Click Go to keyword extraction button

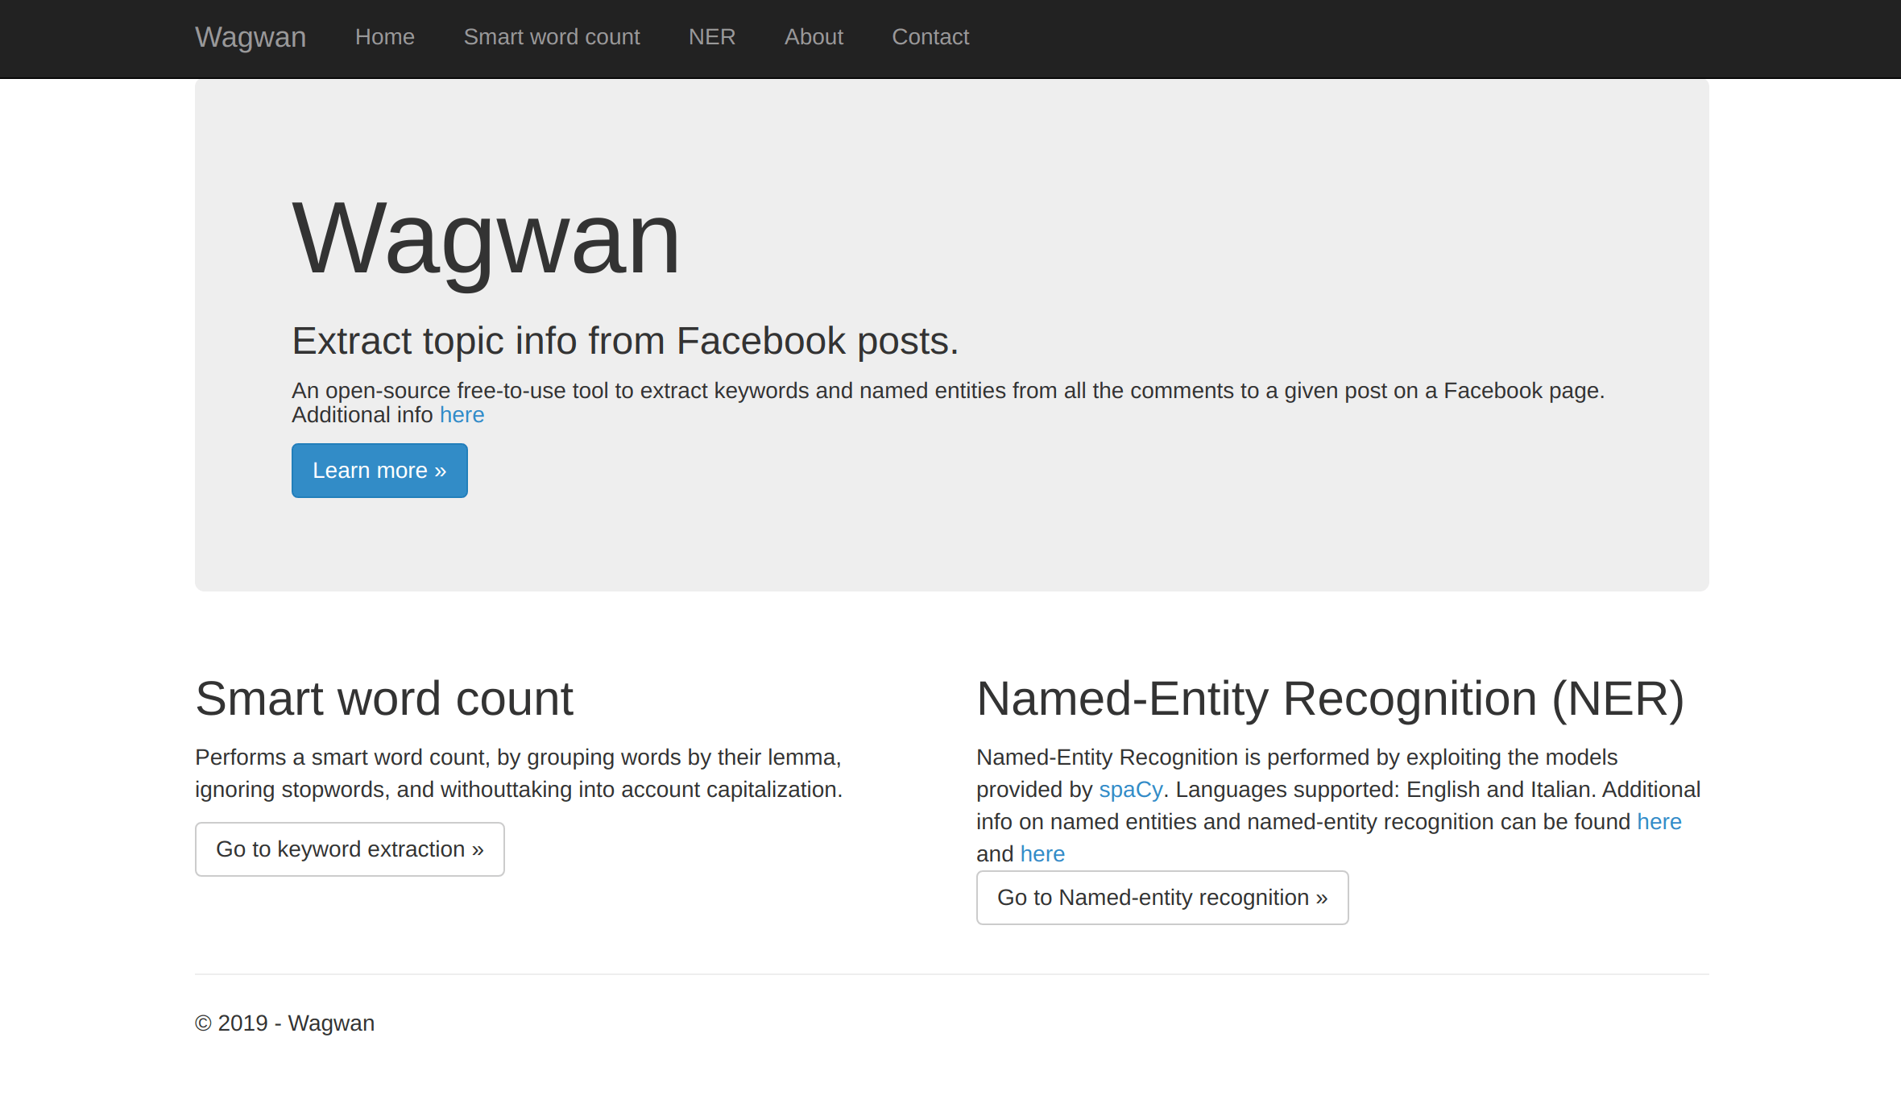pyautogui.click(x=350, y=849)
